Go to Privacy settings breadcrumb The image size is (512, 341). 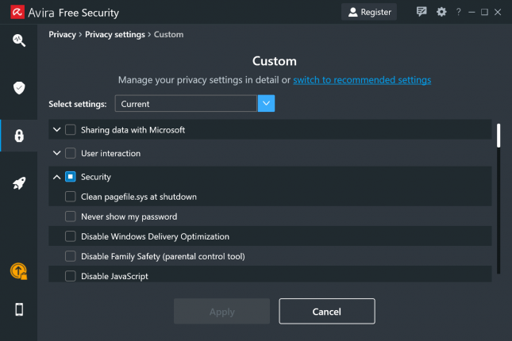pyautogui.click(x=115, y=34)
